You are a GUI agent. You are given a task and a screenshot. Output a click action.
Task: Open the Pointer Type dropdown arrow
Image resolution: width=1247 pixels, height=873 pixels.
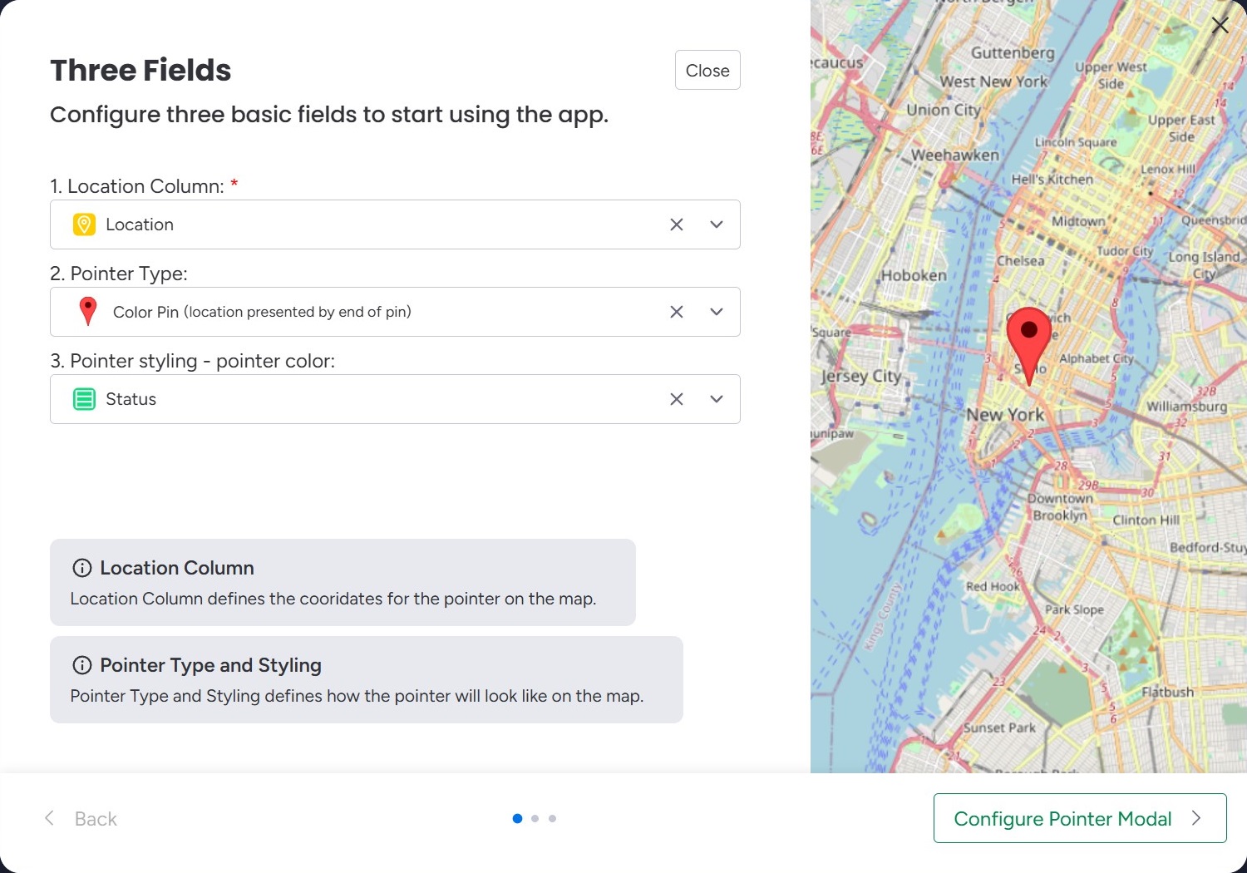717,312
